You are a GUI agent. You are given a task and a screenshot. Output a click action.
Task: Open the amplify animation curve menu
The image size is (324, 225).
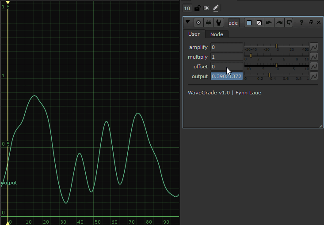[x=314, y=47]
